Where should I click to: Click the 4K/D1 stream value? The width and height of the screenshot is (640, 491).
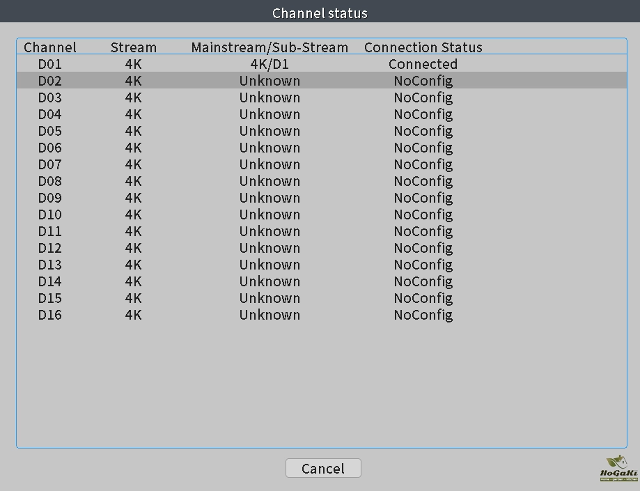click(270, 64)
